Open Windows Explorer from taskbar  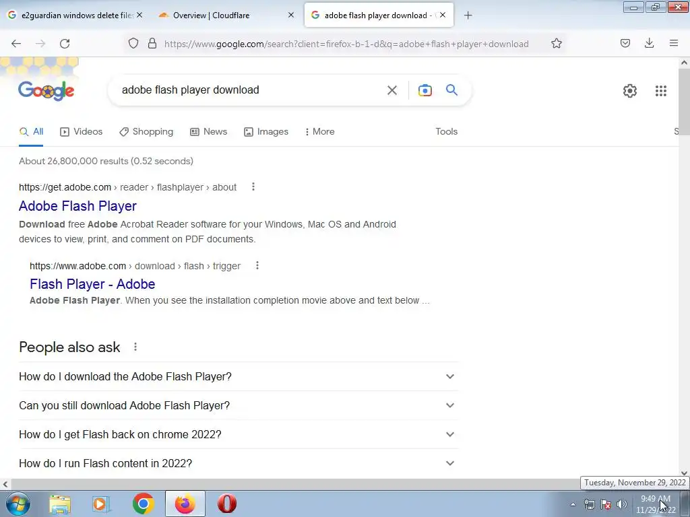coord(60,504)
